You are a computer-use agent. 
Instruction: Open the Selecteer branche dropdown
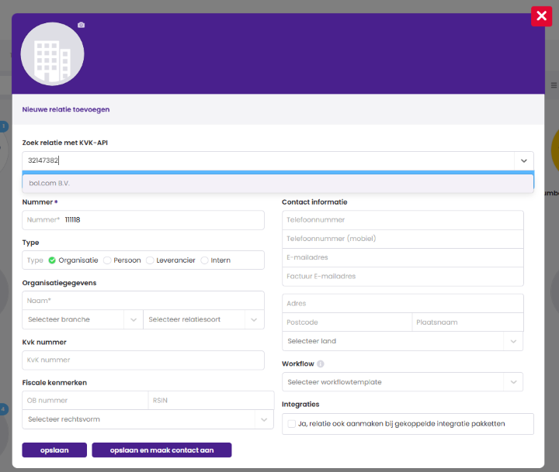click(x=133, y=319)
